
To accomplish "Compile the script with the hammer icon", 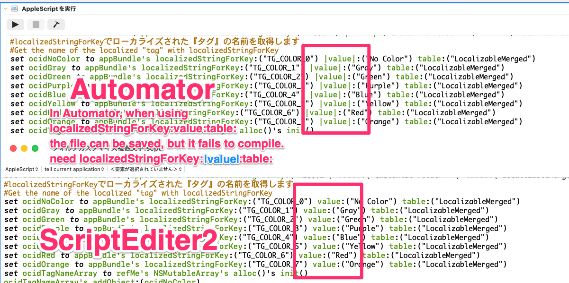I will pos(56,24).
